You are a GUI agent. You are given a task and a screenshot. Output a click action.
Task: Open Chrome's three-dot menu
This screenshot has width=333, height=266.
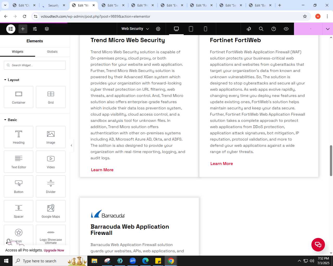(x=328, y=16)
